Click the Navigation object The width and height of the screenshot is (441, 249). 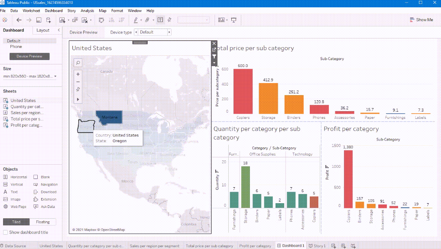coord(45,185)
